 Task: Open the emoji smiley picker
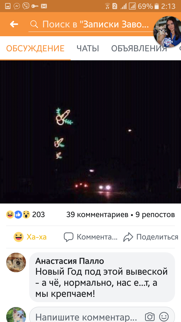[x=164, y=316]
